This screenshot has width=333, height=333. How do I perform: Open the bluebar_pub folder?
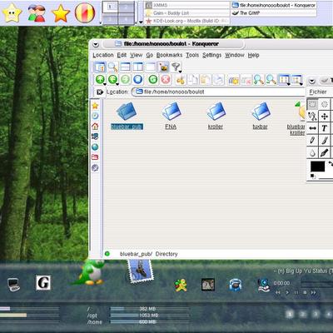(127, 116)
